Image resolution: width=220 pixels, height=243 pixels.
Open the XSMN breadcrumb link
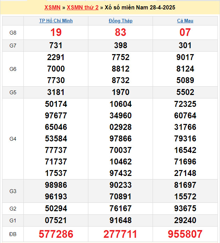(x=52, y=7)
